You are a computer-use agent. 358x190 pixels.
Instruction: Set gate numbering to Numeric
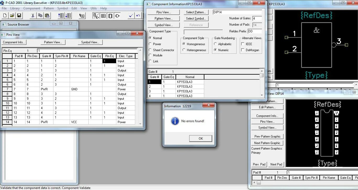(x=216, y=50)
